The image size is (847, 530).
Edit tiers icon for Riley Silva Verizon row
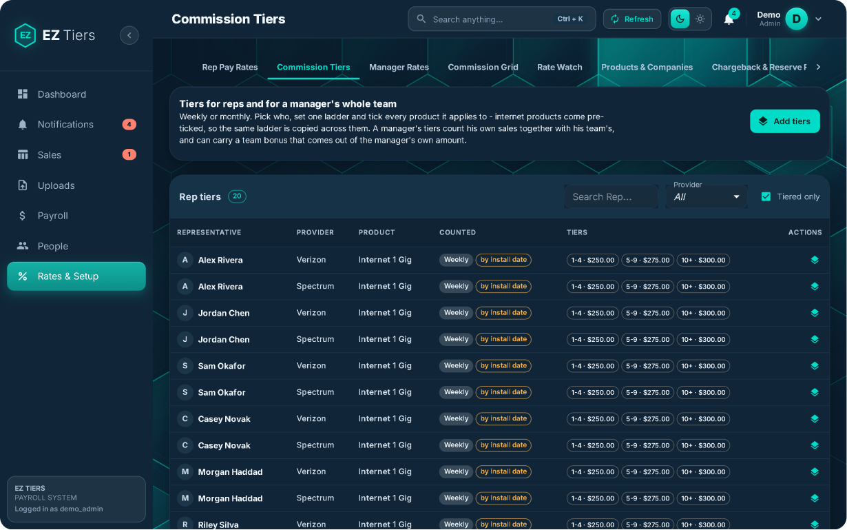click(x=815, y=524)
